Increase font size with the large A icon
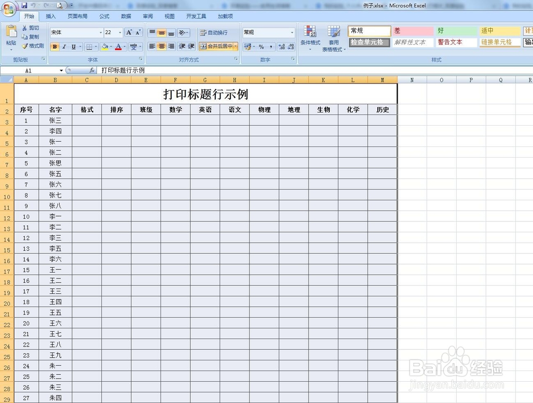This screenshot has width=533, height=403. [x=129, y=32]
